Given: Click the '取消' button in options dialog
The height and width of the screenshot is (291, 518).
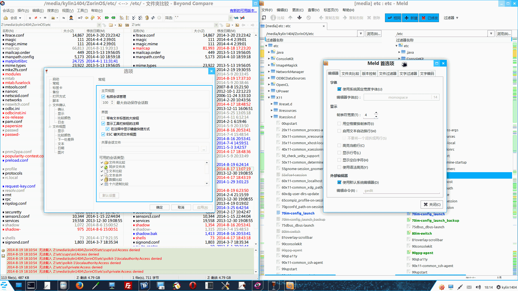Looking at the screenshot, I should [x=181, y=207].
